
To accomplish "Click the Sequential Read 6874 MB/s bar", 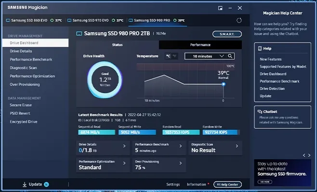I will 97,132.
